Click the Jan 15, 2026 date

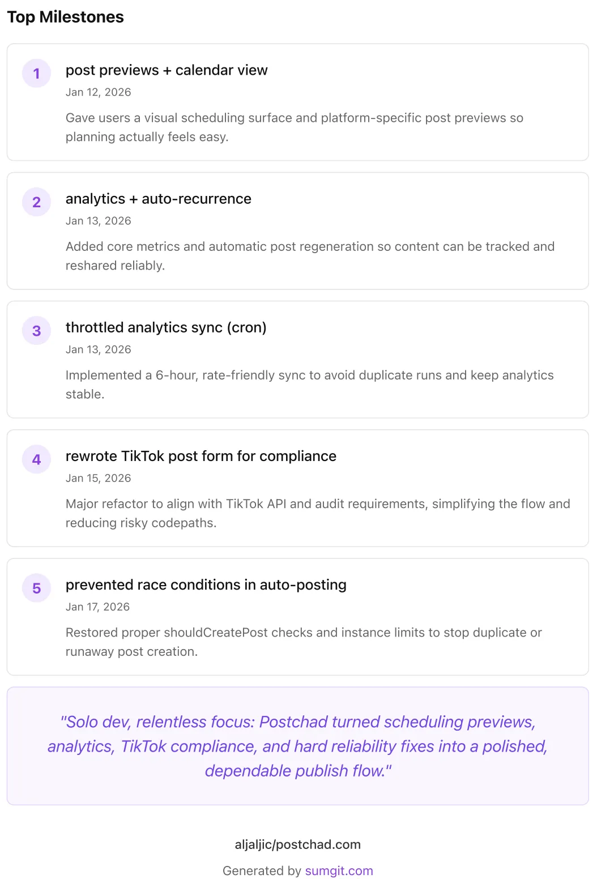click(98, 478)
